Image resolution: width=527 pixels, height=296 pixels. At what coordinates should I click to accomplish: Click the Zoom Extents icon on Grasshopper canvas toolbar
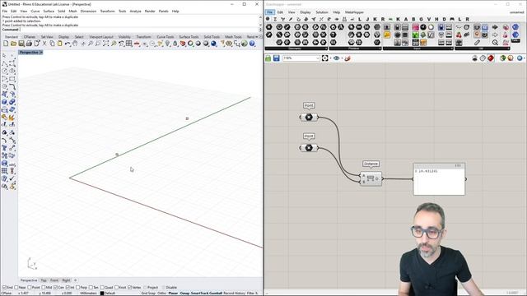[x=324, y=58]
